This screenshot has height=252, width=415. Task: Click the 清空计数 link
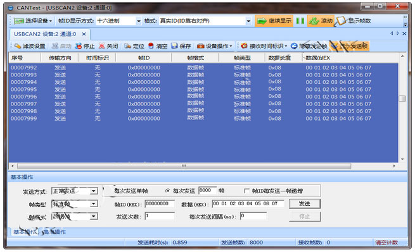point(386,243)
